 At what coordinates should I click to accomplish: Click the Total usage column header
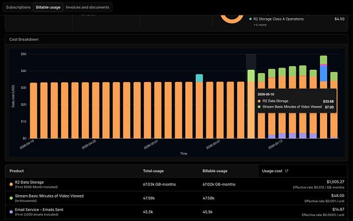click(154, 171)
